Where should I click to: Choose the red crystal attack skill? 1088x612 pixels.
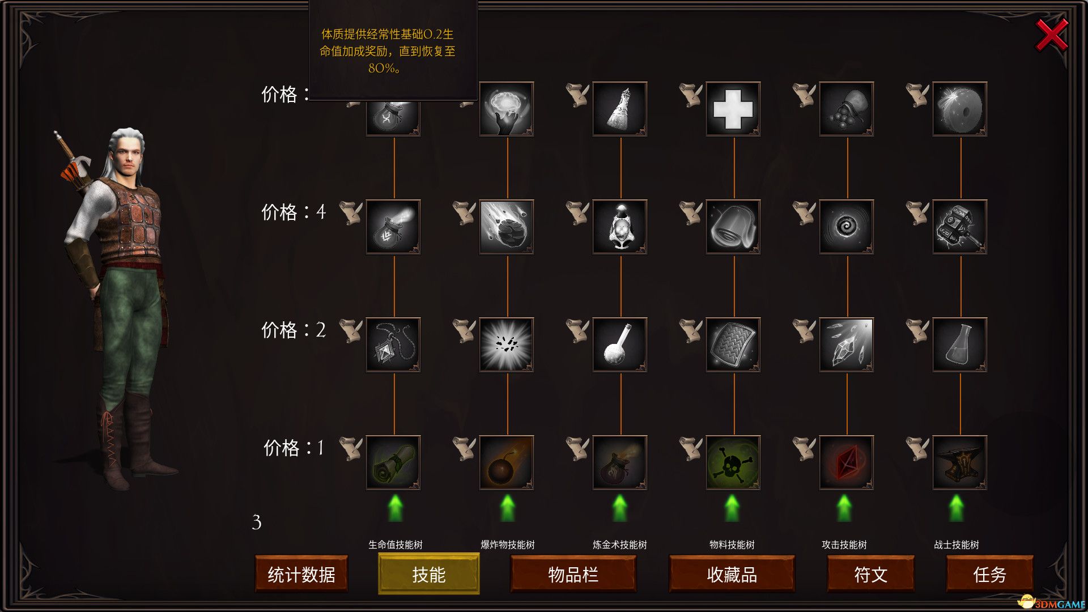tap(847, 462)
